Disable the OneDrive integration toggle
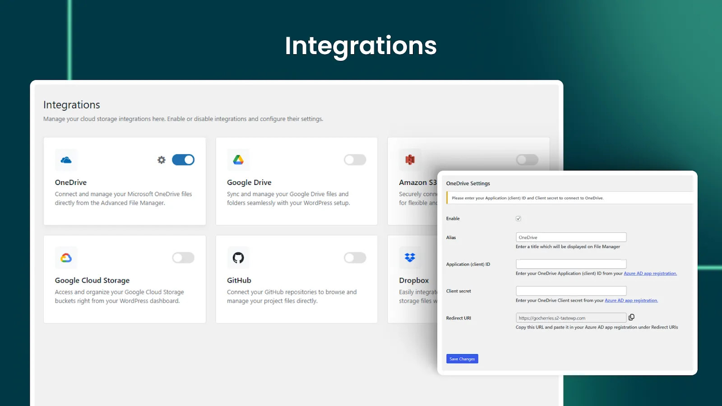 [x=183, y=160]
